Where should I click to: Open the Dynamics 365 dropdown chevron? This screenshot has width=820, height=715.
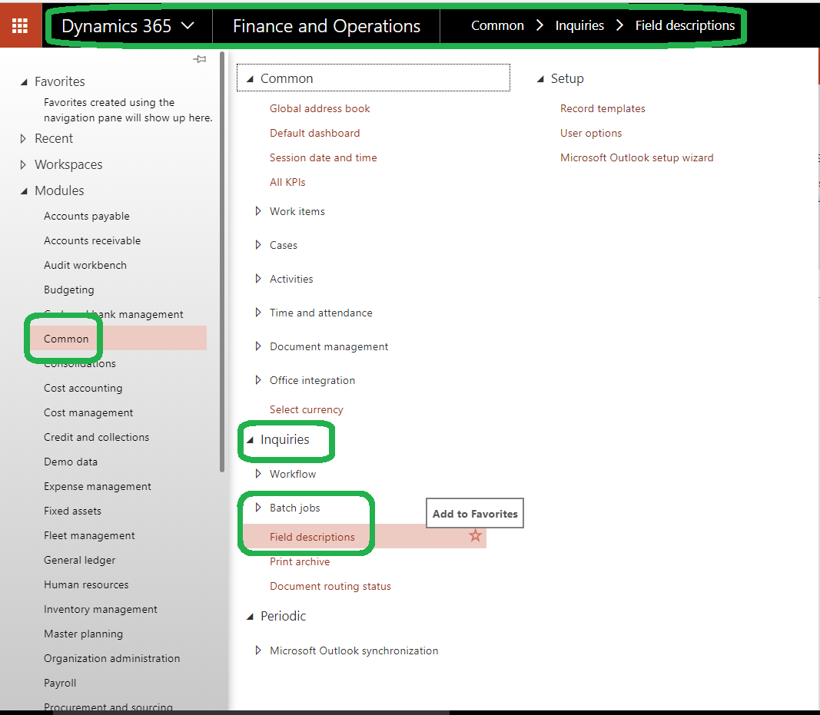(188, 25)
